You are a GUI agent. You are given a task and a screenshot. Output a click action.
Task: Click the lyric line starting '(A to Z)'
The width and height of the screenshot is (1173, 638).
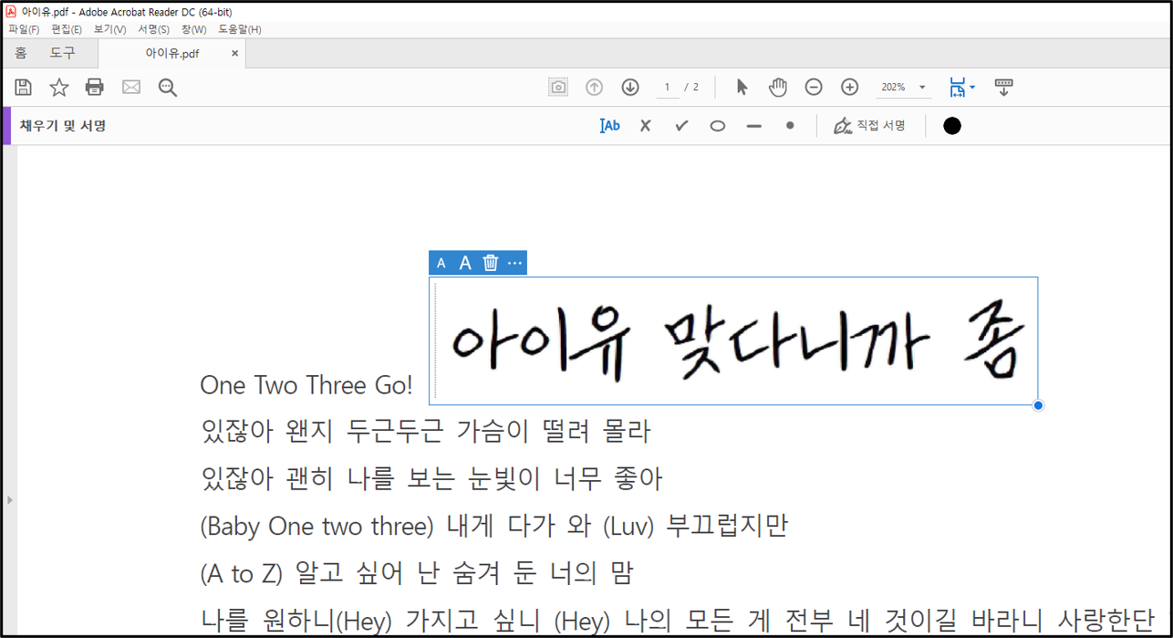coord(416,573)
